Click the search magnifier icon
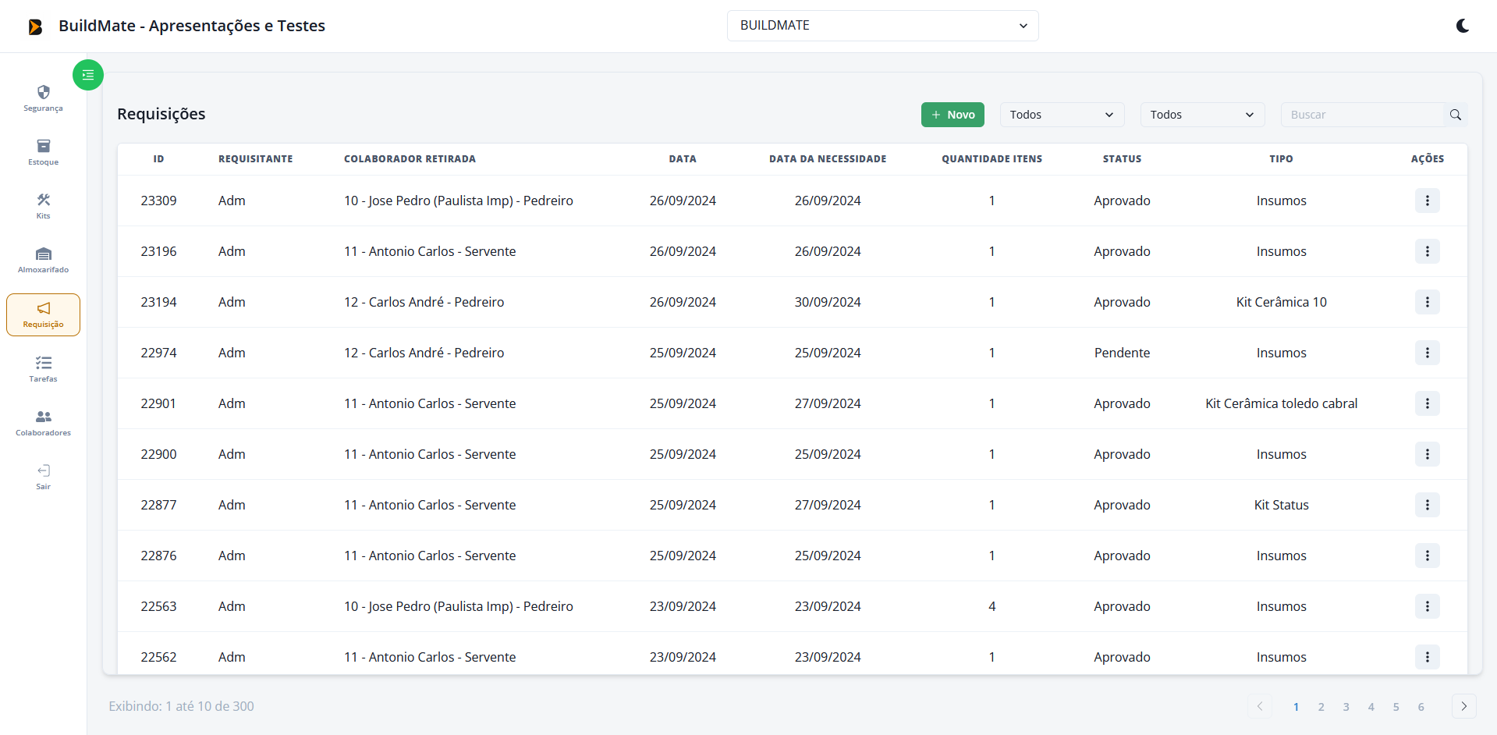1497x735 pixels. pos(1455,115)
